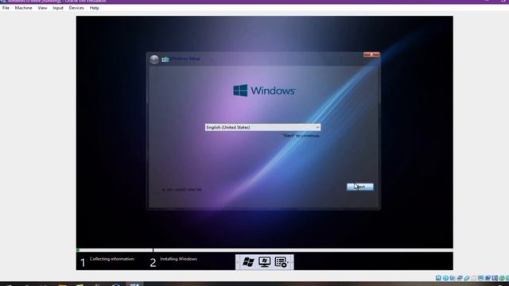Click the green mouse integration status icon
The image size is (509, 286).
tap(502, 278)
